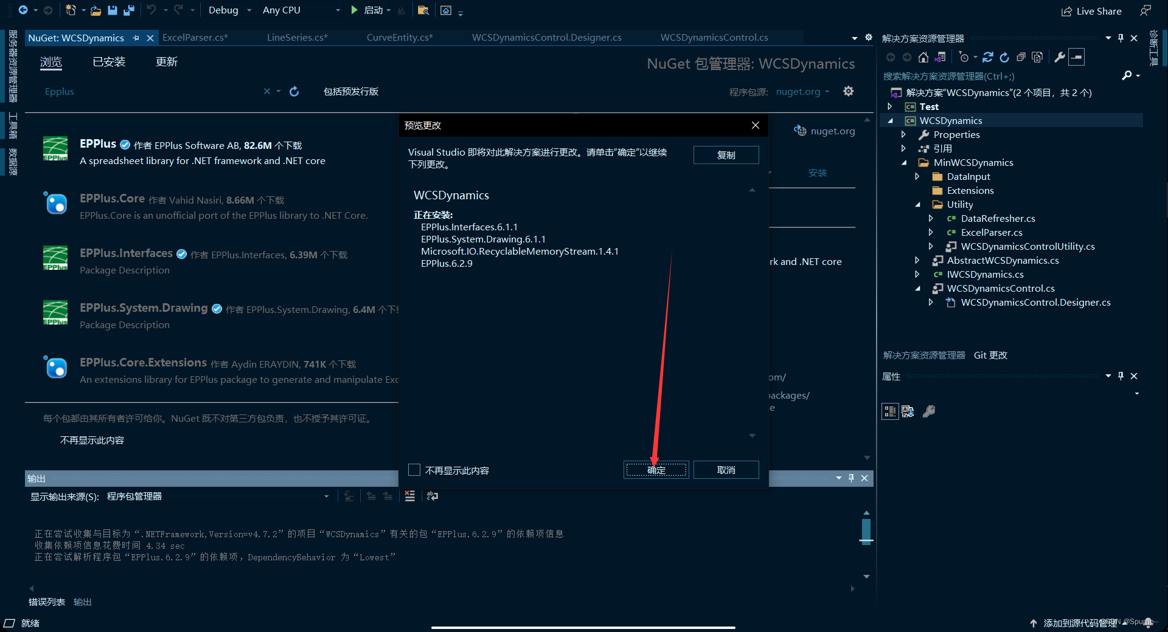Open the 错误列表 error list tab

[47, 602]
